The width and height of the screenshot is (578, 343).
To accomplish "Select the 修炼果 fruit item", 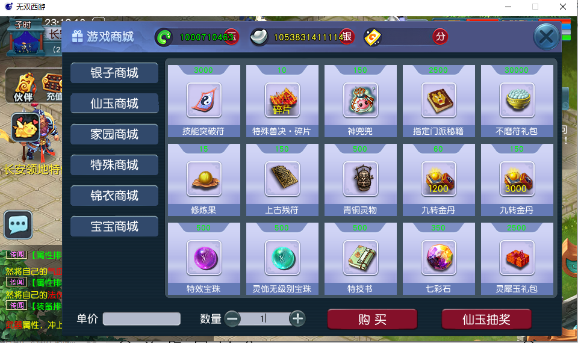I will point(204,179).
